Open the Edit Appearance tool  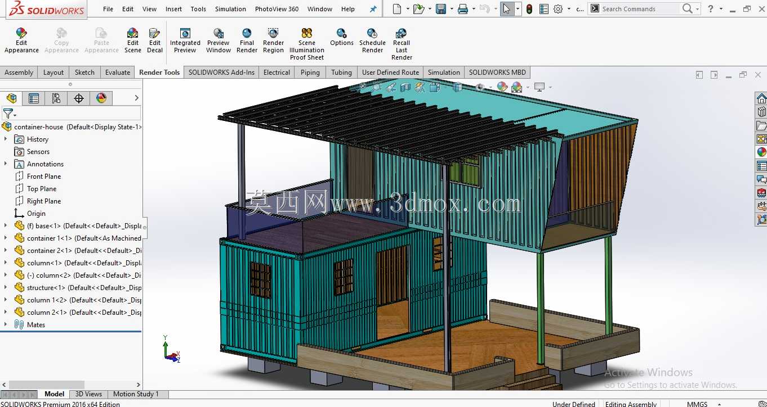coord(21,40)
